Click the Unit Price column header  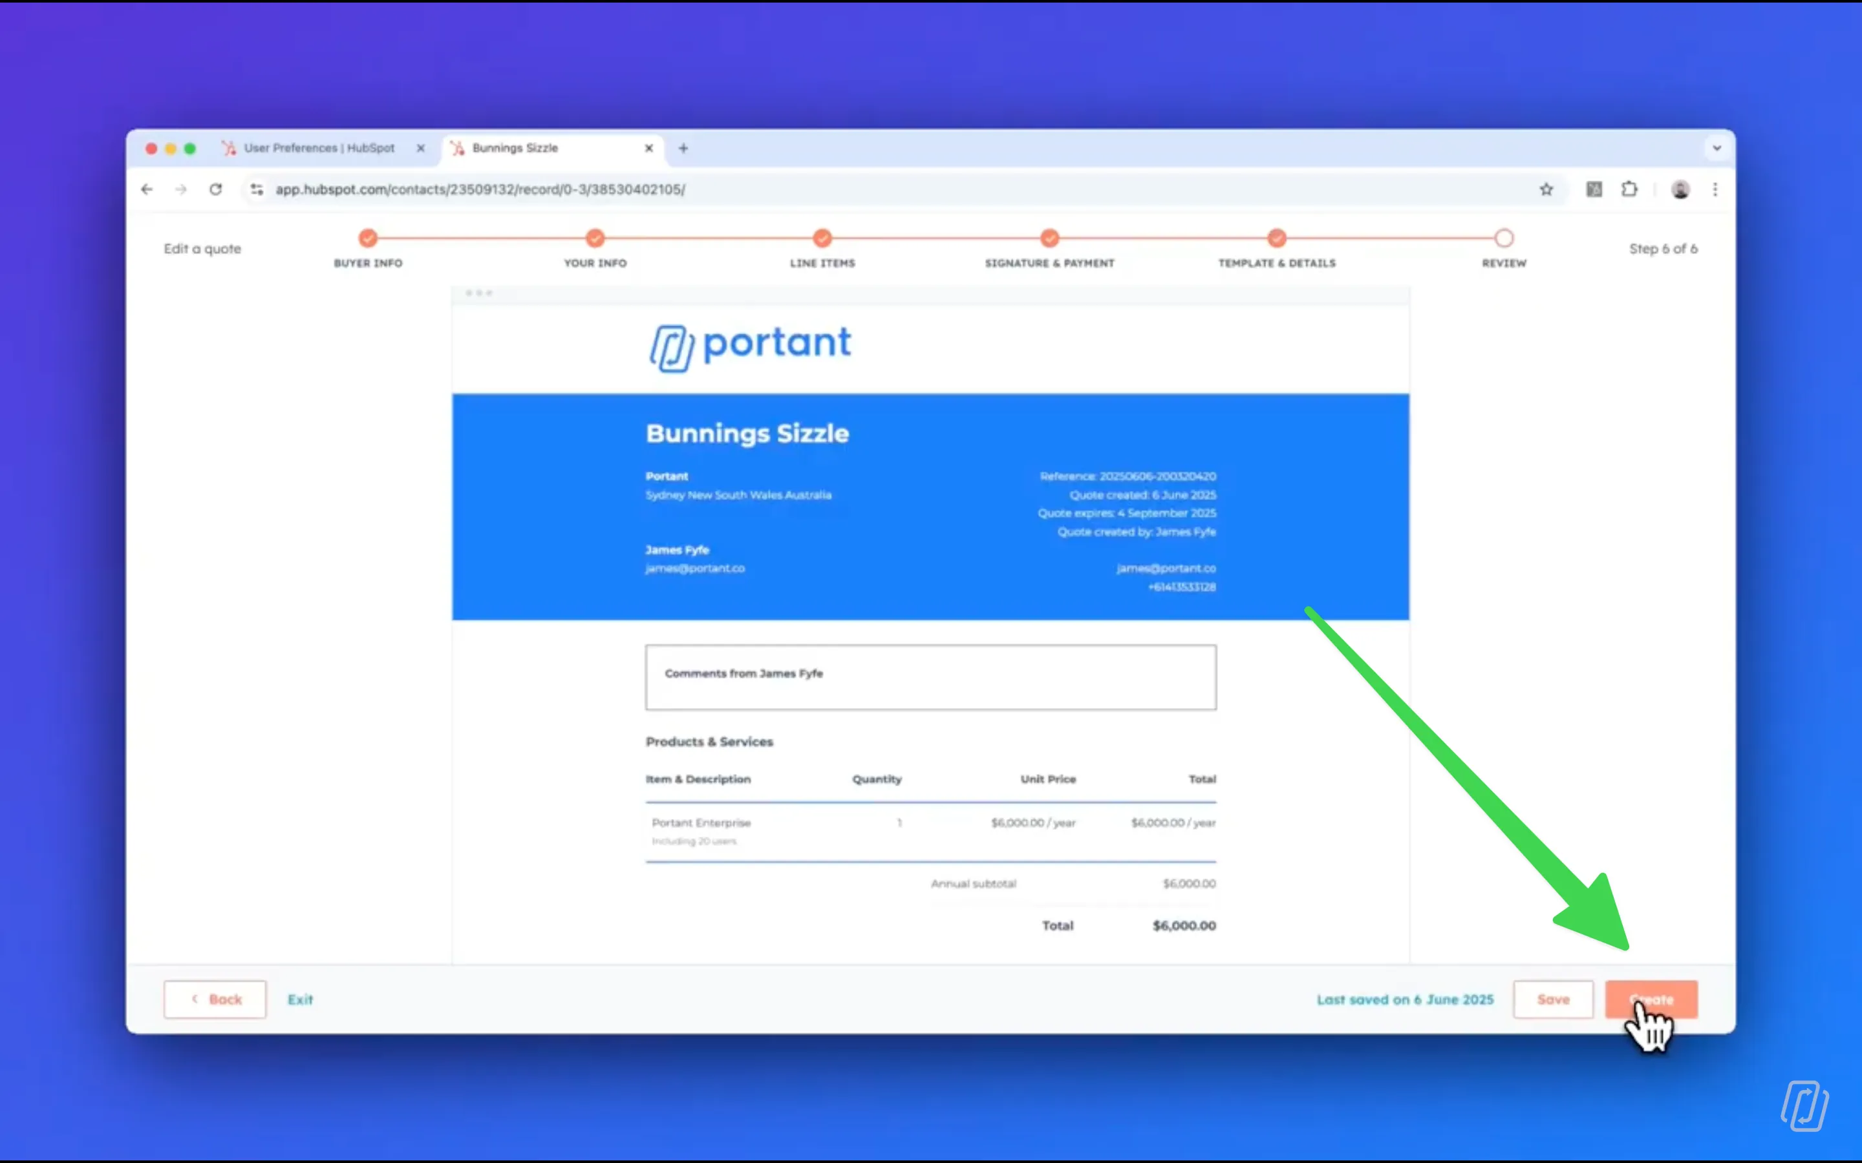click(1048, 779)
